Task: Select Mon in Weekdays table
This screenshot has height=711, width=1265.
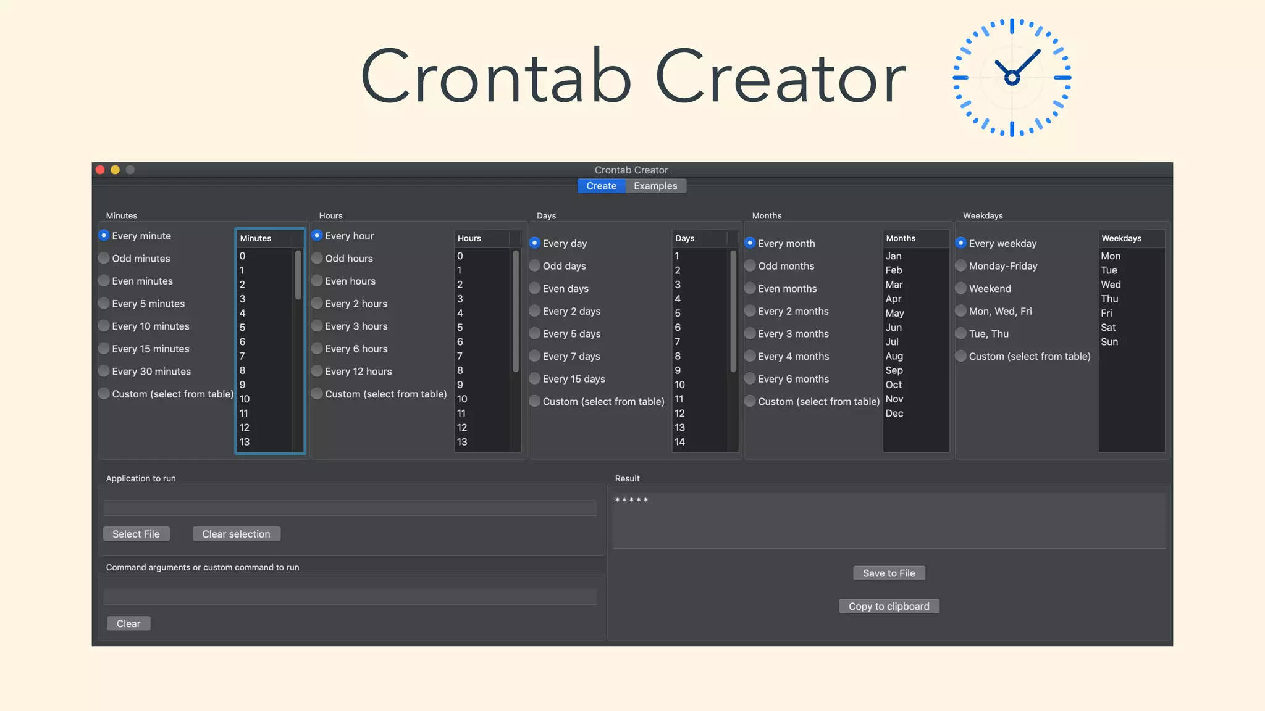Action: pos(1132,256)
